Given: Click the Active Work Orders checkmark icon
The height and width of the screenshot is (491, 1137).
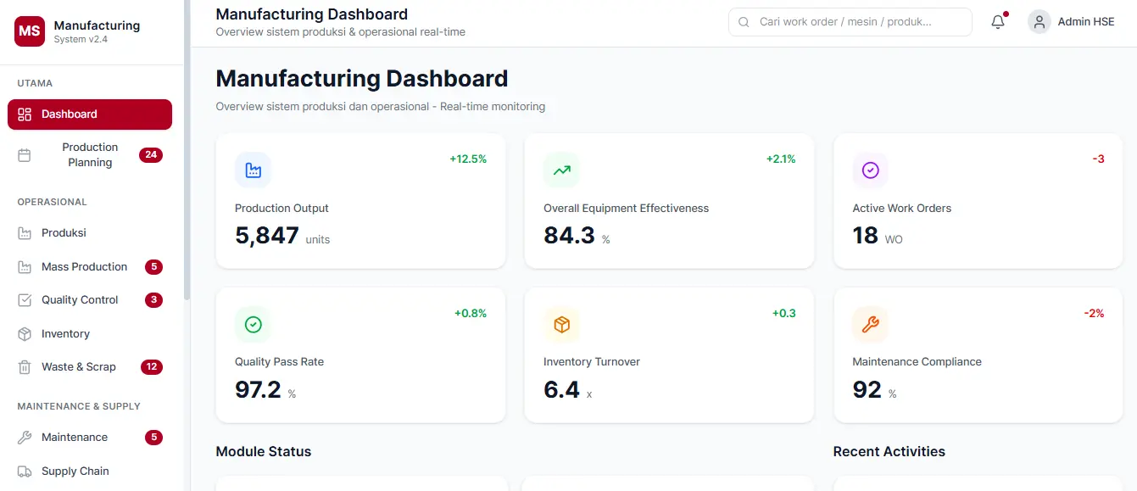Looking at the screenshot, I should [x=870, y=170].
